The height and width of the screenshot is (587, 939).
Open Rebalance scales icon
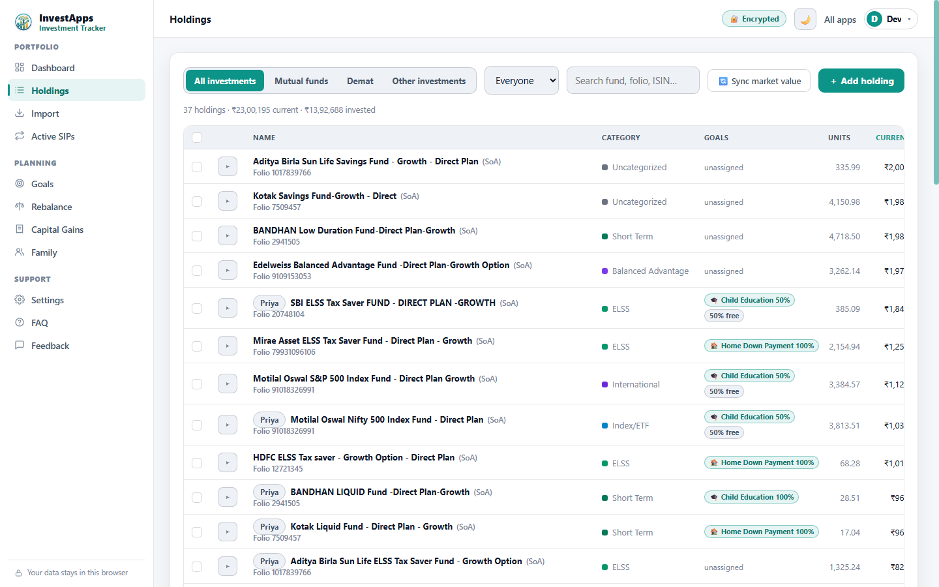[20, 207]
